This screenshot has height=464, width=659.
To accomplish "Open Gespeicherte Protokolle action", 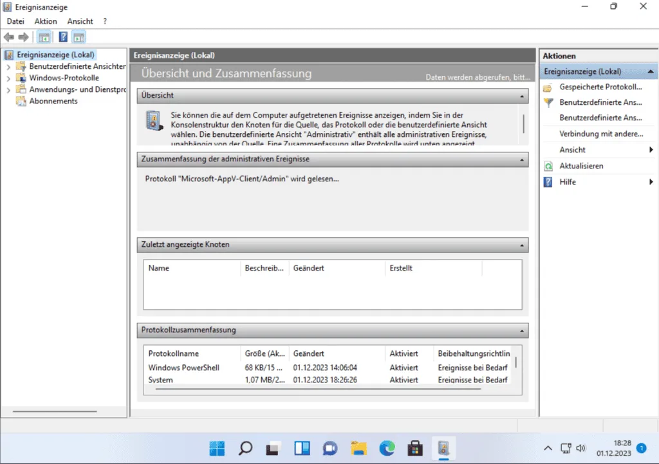I will point(600,87).
